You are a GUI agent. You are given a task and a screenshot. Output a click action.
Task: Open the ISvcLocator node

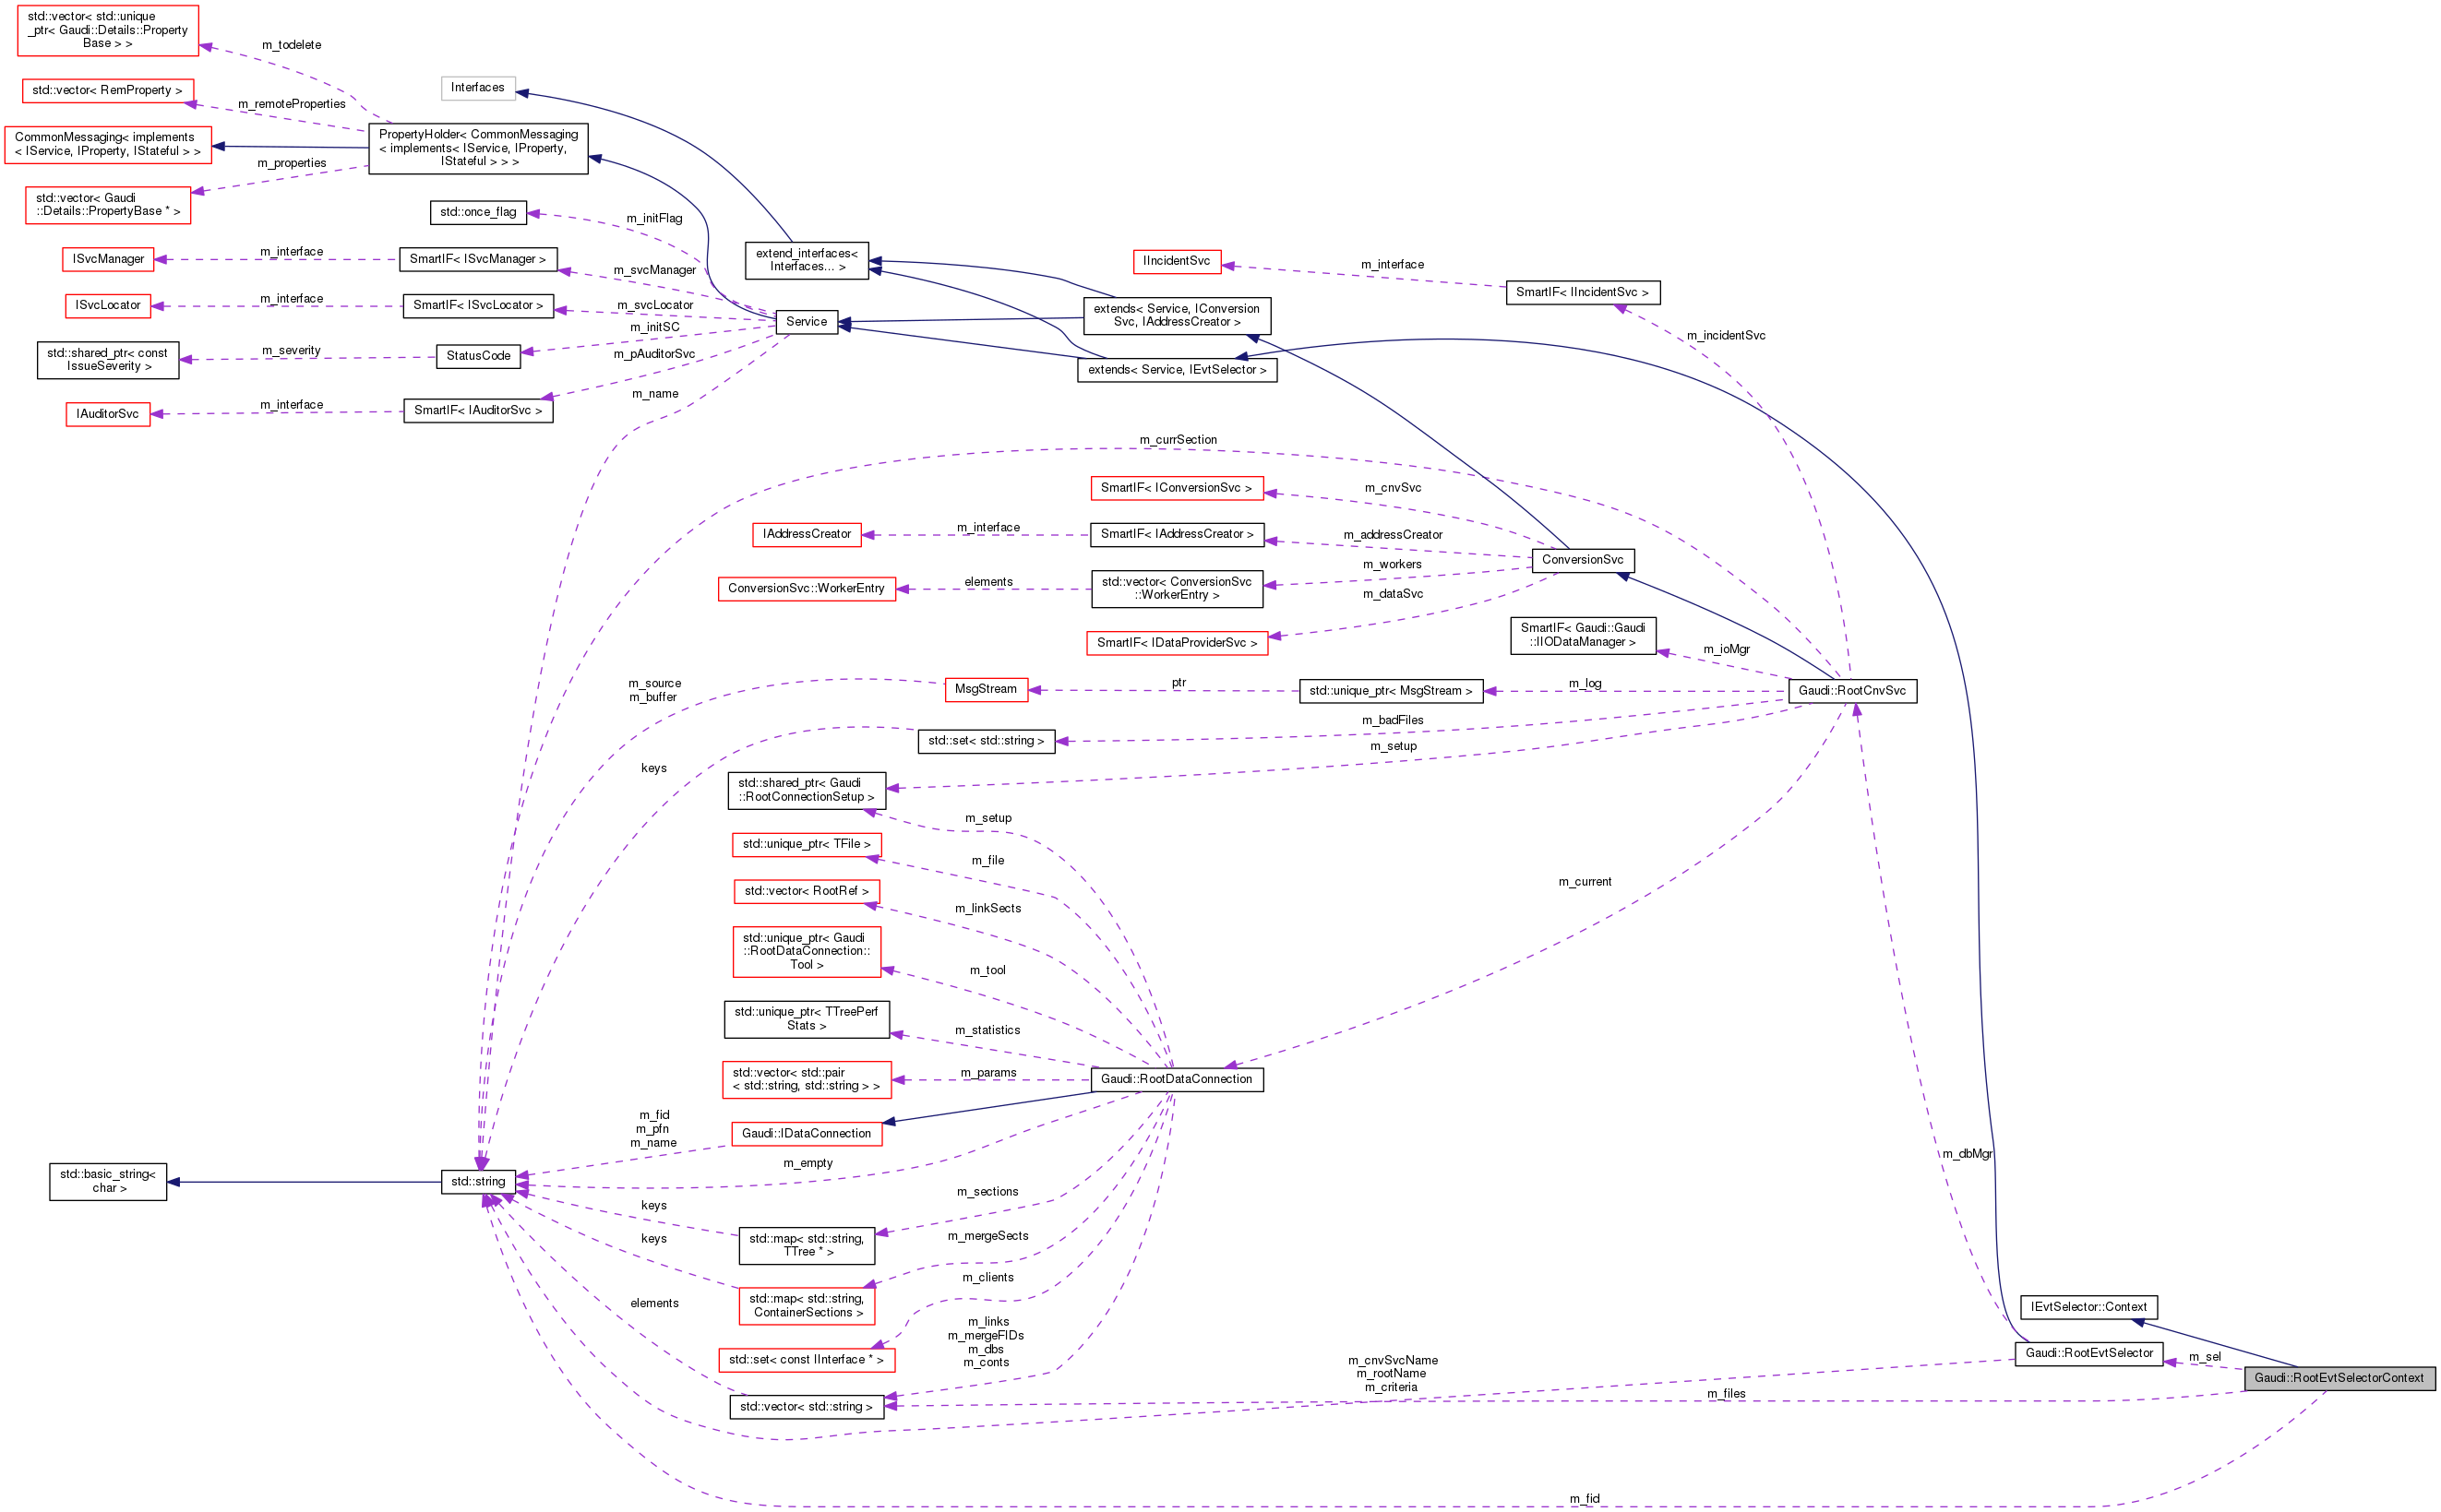tap(108, 305)
